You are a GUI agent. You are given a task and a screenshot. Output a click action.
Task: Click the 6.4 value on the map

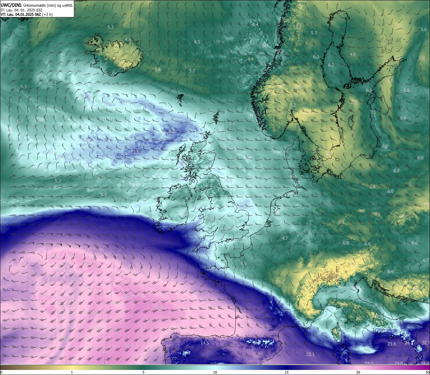click(390, 271)
